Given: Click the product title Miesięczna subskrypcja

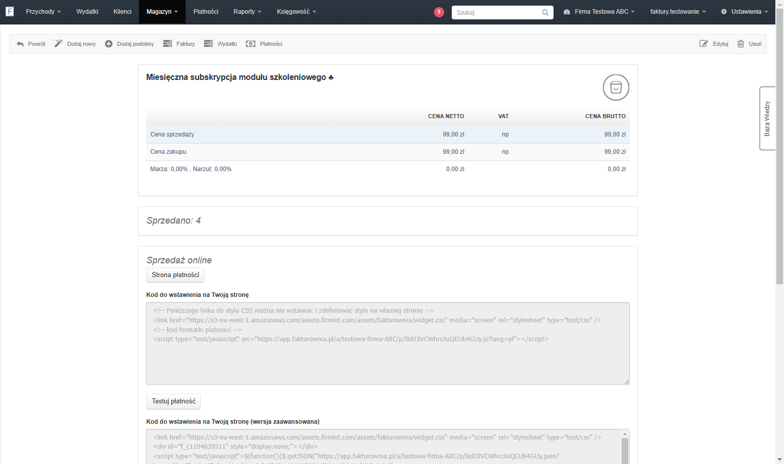Looking at the screenshot, I should click(x=240, y=77).
